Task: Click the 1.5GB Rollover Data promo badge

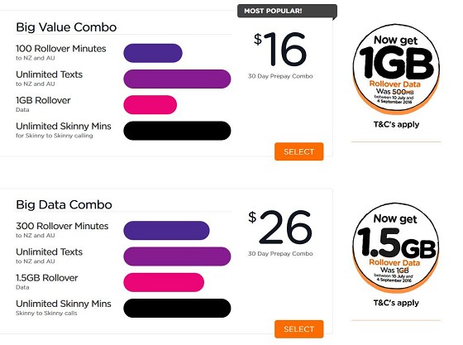Action: pyautogui.click(x=396, y=247)
